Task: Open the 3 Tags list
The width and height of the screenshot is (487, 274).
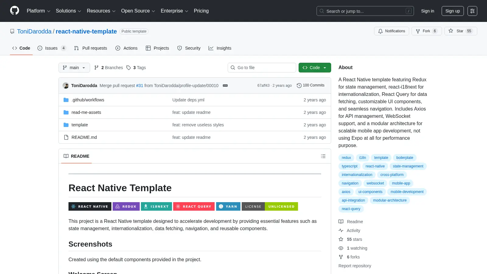Action: 136,68
